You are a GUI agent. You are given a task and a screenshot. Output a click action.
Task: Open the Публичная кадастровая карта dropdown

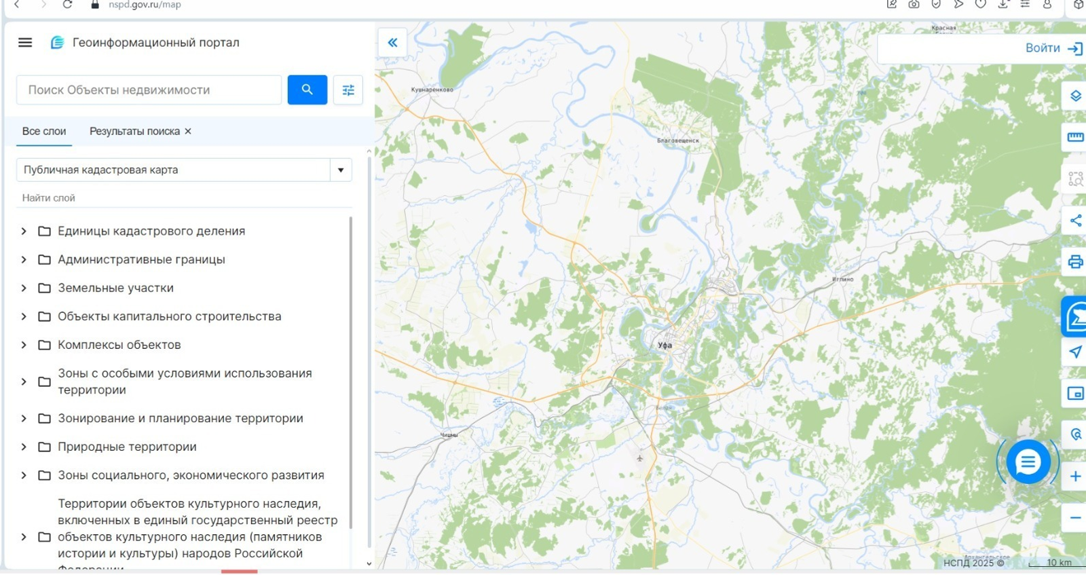[341, 170]
